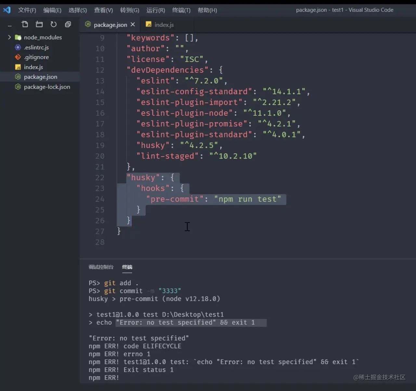Click the "> test1@1.0.0 test D:\Desktop\test1" line

(x=156, y=315)
